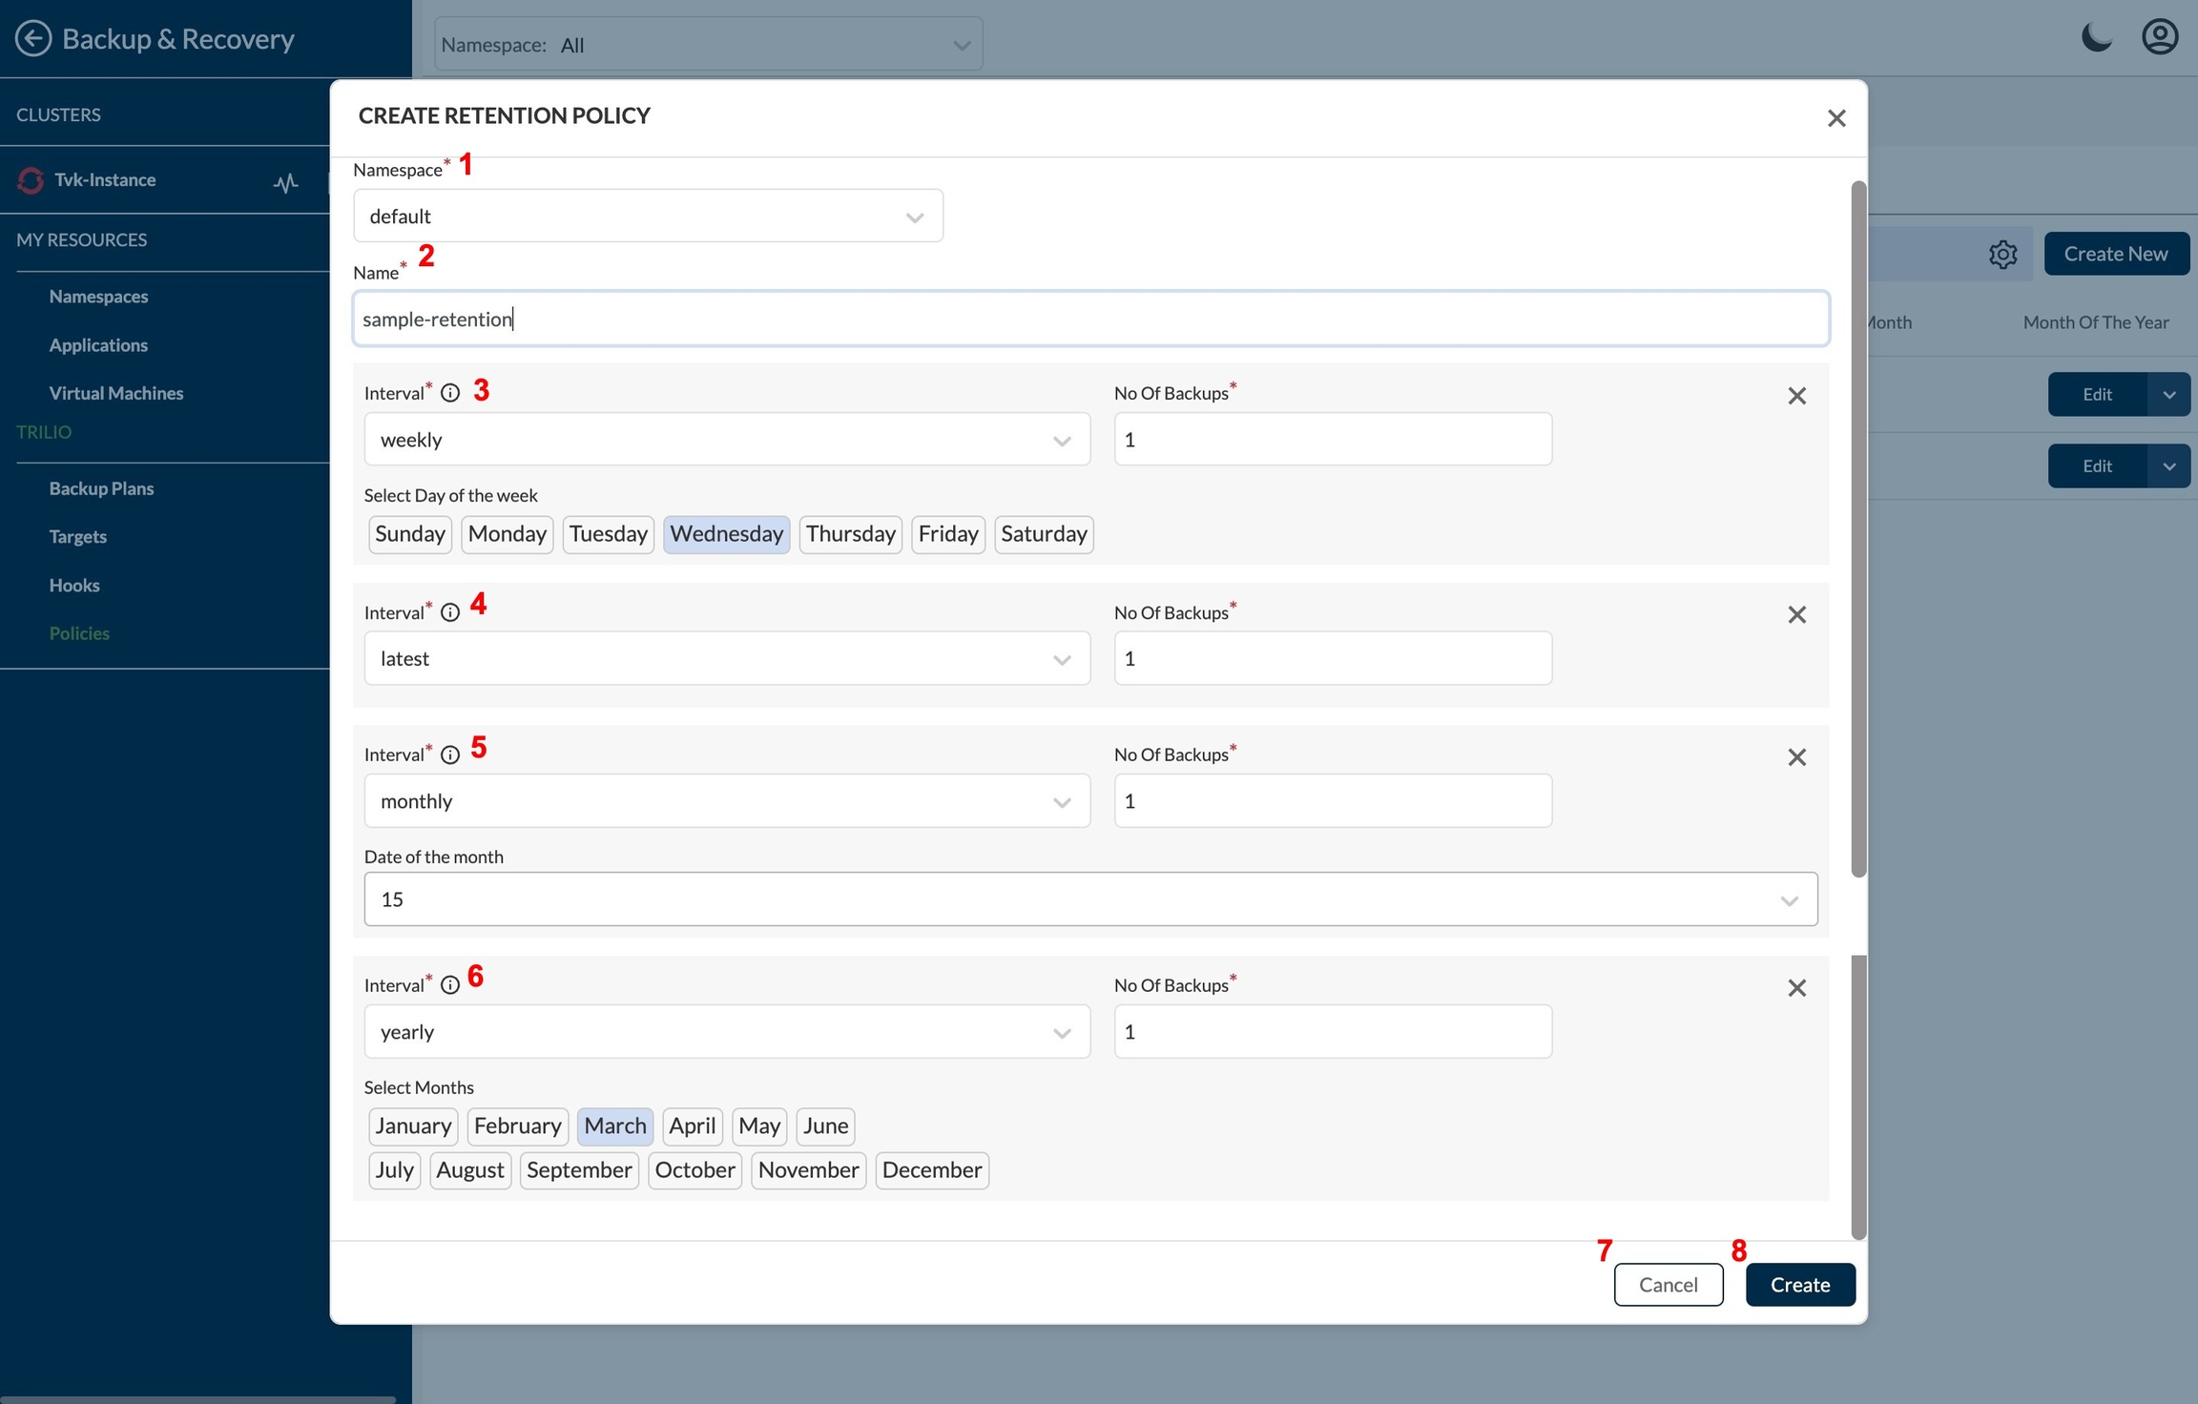2198x1404 pixels.
Task: Select the October month chip
Action: (695, 1170)
